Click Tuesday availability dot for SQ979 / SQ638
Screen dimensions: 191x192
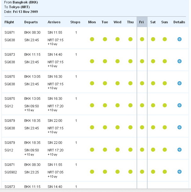pyautogui.click(x=105, y=127)
